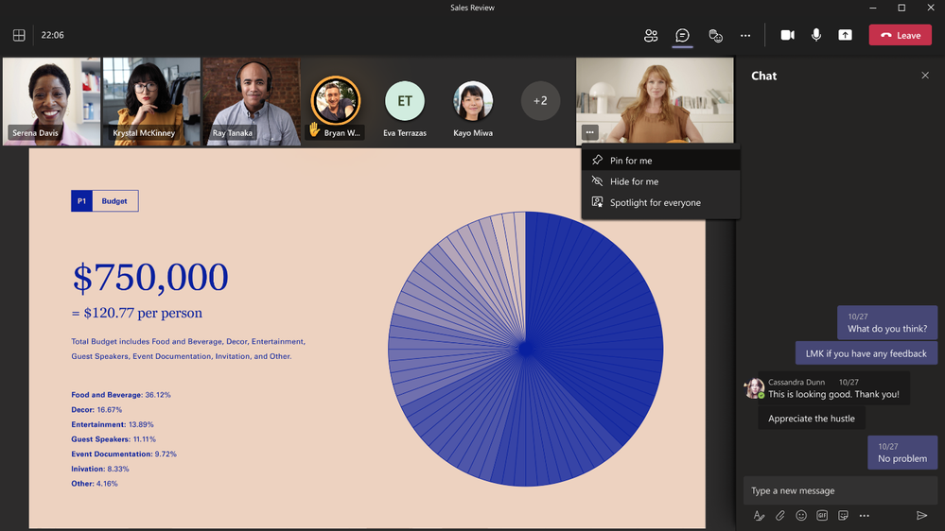Screen dimensions: 945x531
Task: Click the Chat panel heading
Action: (763, 76)
